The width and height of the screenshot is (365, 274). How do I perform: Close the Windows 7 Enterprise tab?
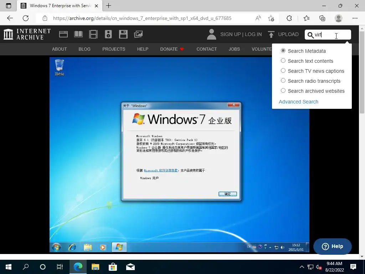96,6
